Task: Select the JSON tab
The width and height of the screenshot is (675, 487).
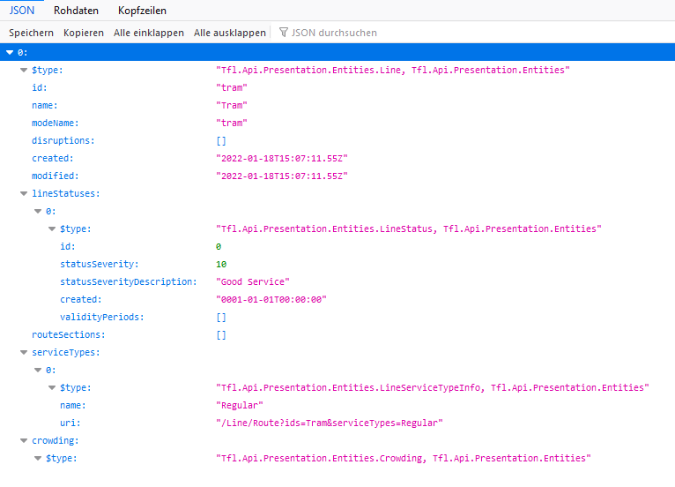Action: point(21,11)
